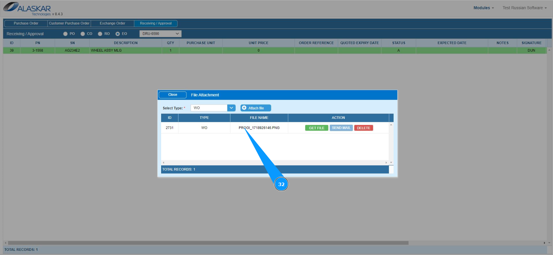Viewport: 553px width, 255px height.
Task: Click the SN column header
Action: click(72, 43)
